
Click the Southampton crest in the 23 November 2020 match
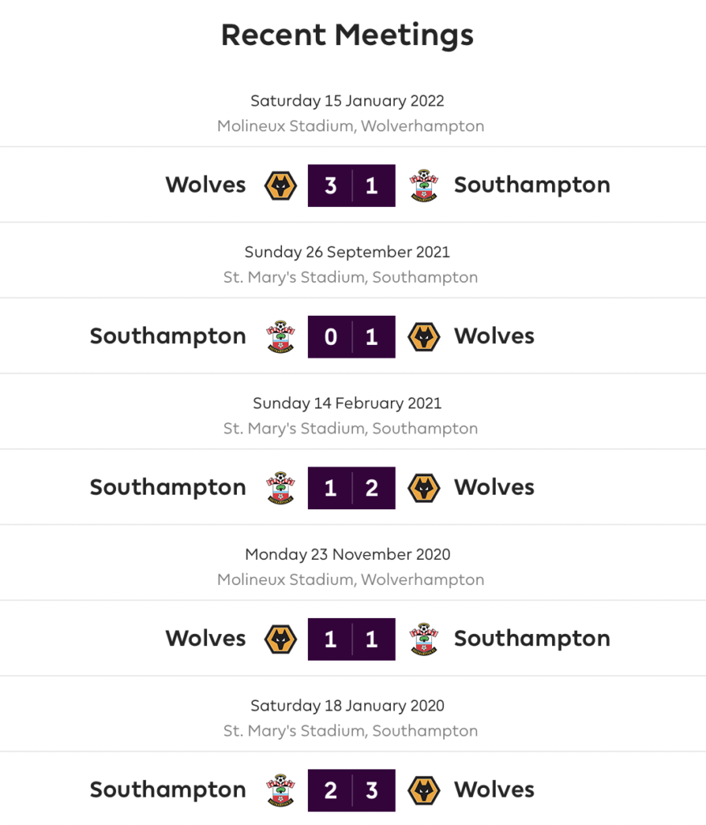click(424, 639)
